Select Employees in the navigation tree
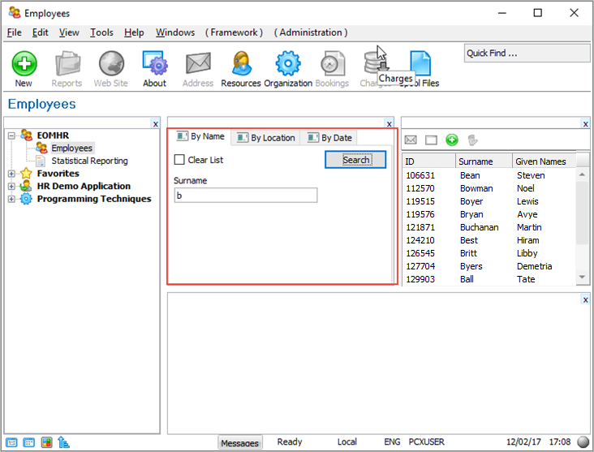 (x=72, y=149)
